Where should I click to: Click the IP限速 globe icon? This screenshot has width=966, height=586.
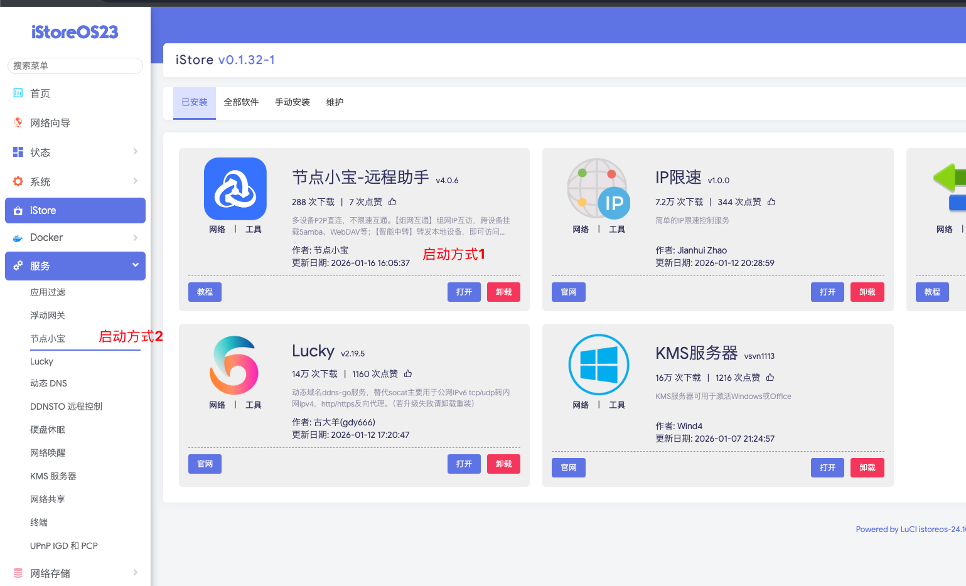coord(598,189)
